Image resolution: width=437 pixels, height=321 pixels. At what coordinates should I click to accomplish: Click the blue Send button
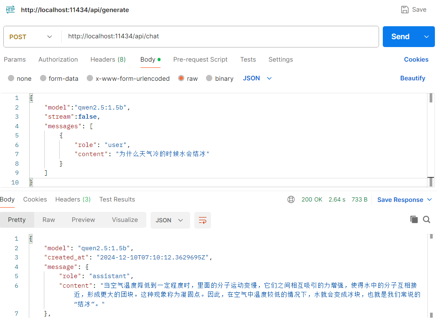point(400,37)
